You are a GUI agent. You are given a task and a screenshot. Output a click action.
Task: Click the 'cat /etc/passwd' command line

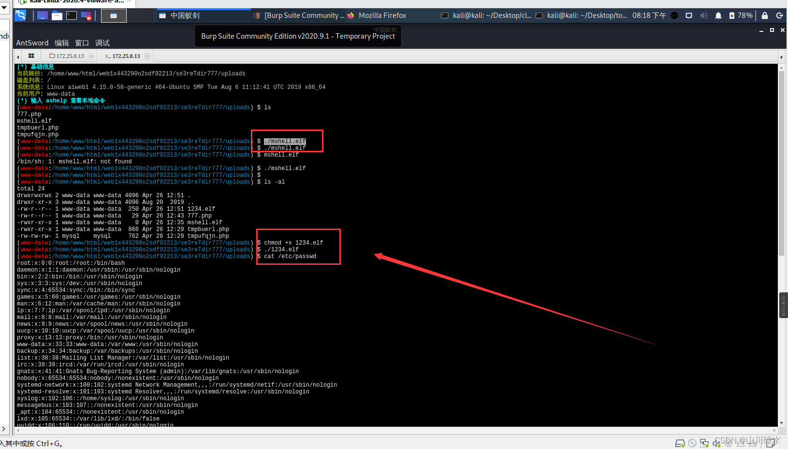tap(290, 256)
